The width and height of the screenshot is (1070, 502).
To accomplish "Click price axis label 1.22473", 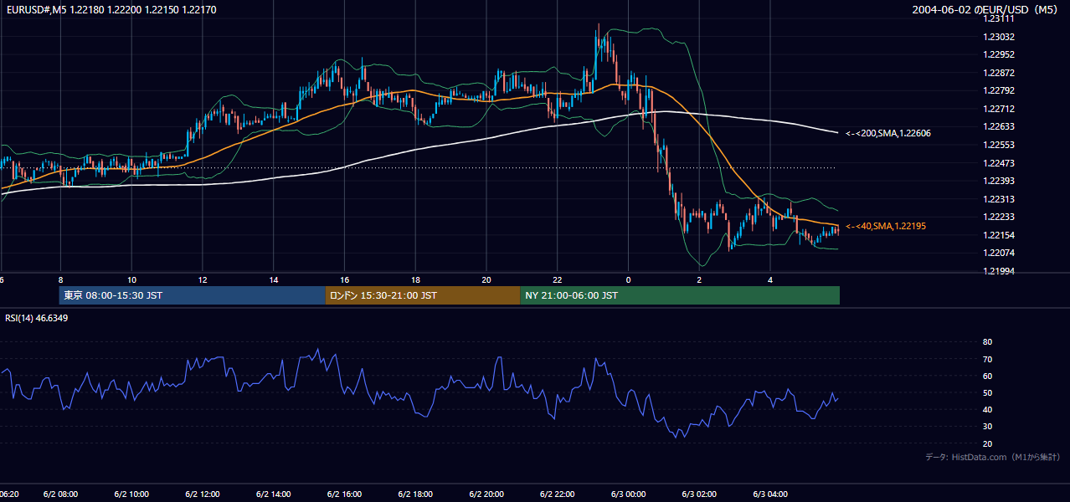I will pyautogui.click(x=999, y=163).
